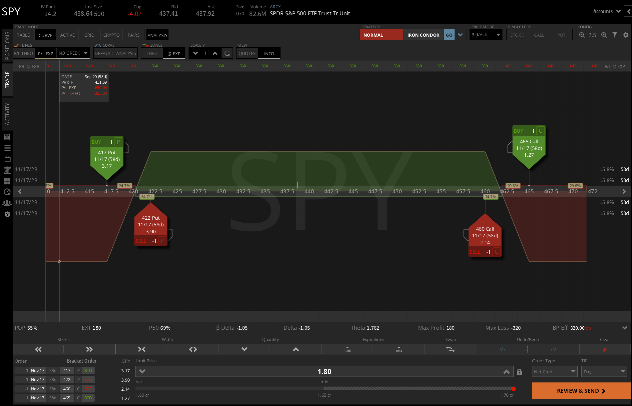
Task: Move expiration later with plus TIME
Action: tap(399, 349)
